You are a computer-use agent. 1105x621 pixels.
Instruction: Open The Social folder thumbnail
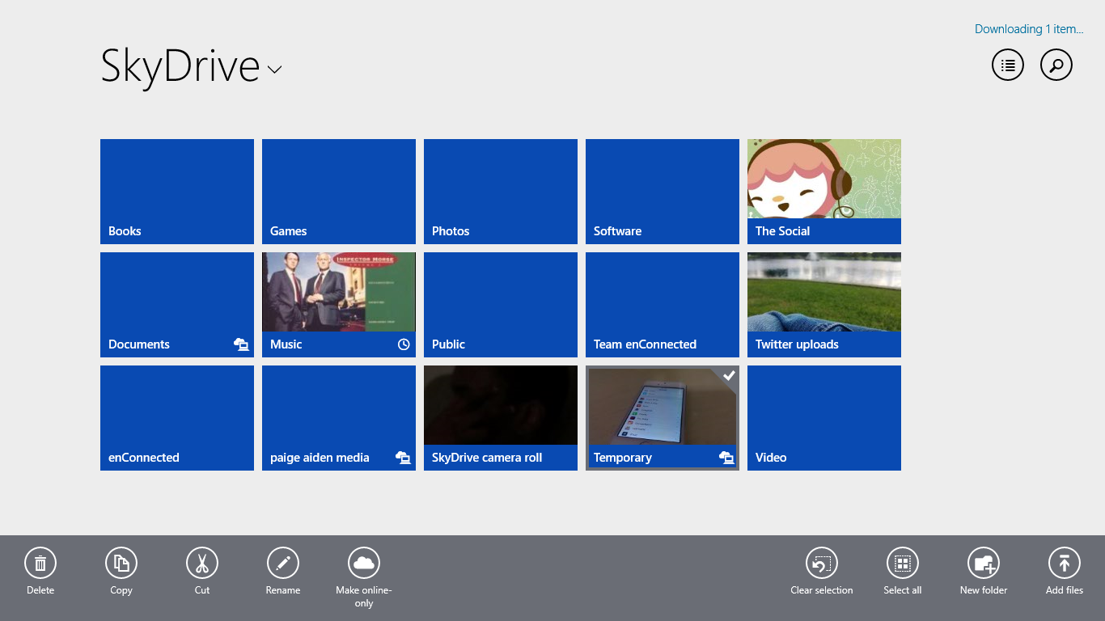(x=824, y=192)
